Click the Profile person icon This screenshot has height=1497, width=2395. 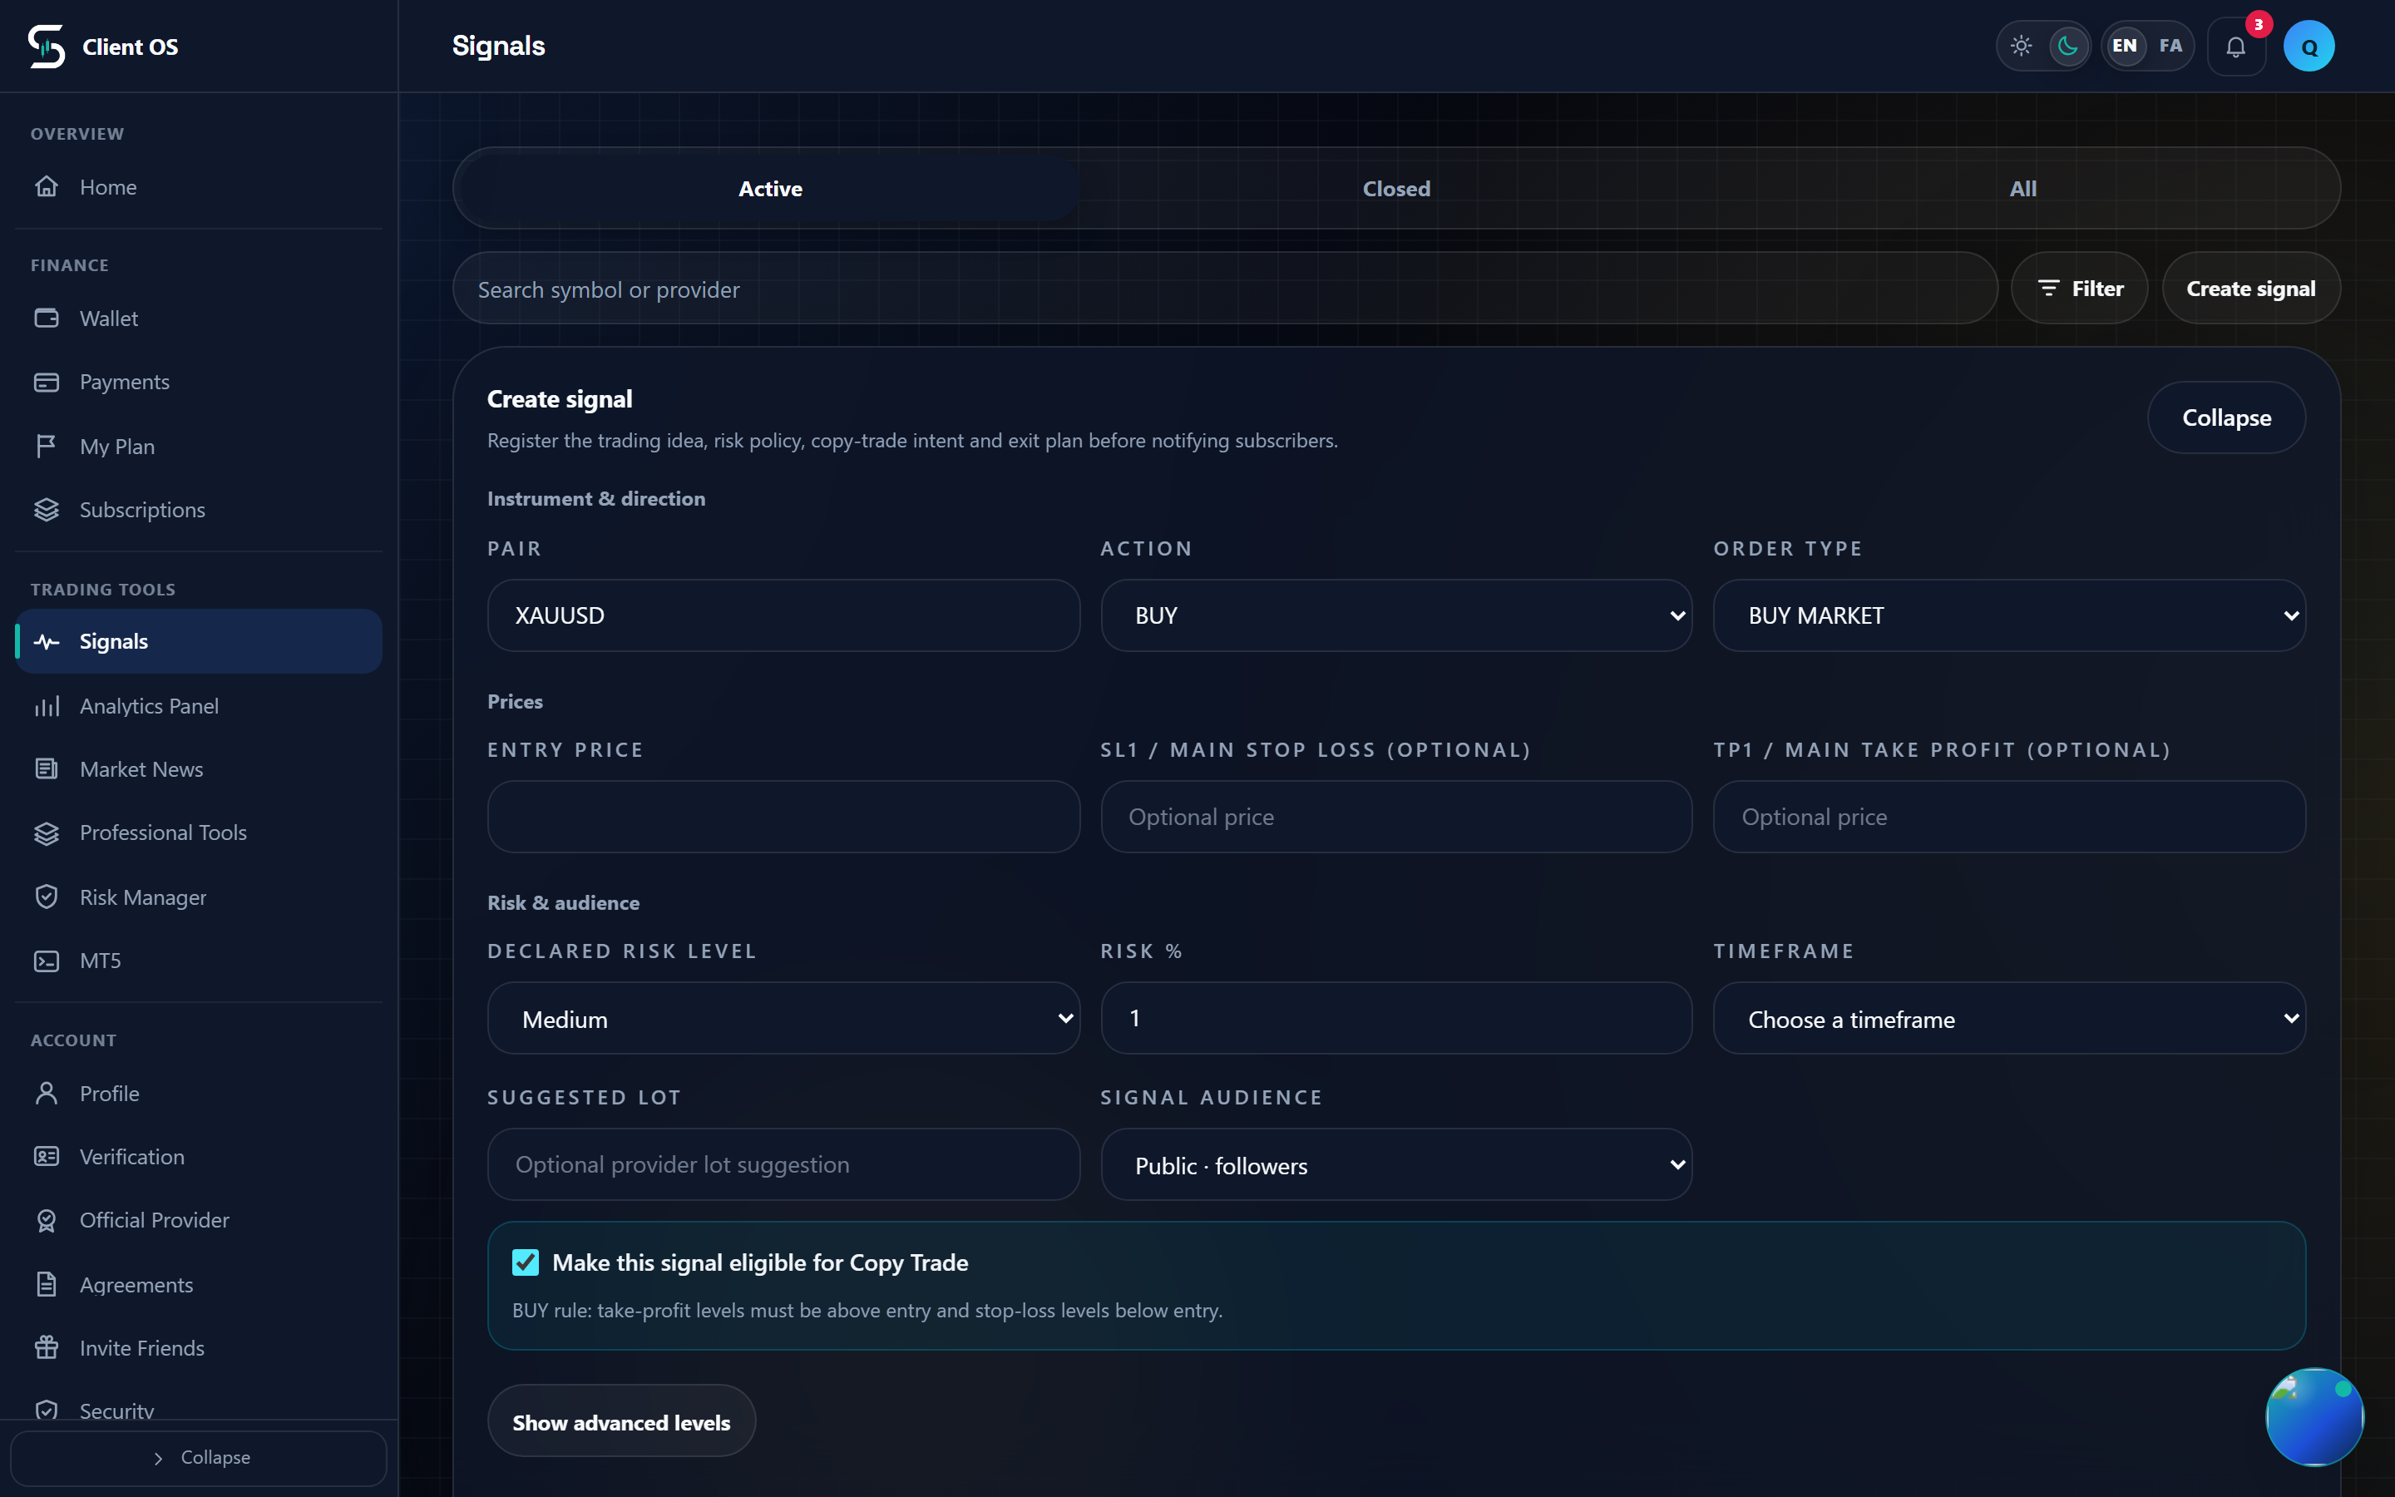coord(47,1093)
